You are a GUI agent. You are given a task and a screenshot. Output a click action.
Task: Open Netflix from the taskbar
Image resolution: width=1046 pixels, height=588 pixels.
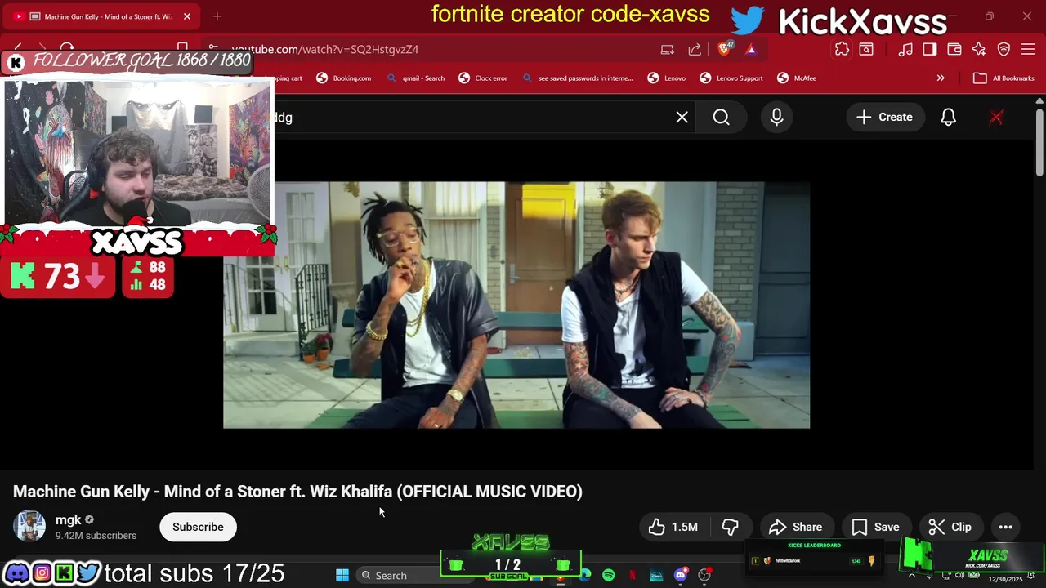[x=633, y=576]
